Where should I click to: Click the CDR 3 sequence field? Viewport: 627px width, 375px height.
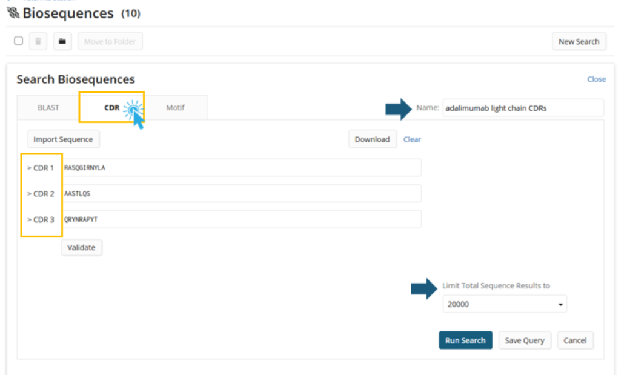[x=241, y=219]
